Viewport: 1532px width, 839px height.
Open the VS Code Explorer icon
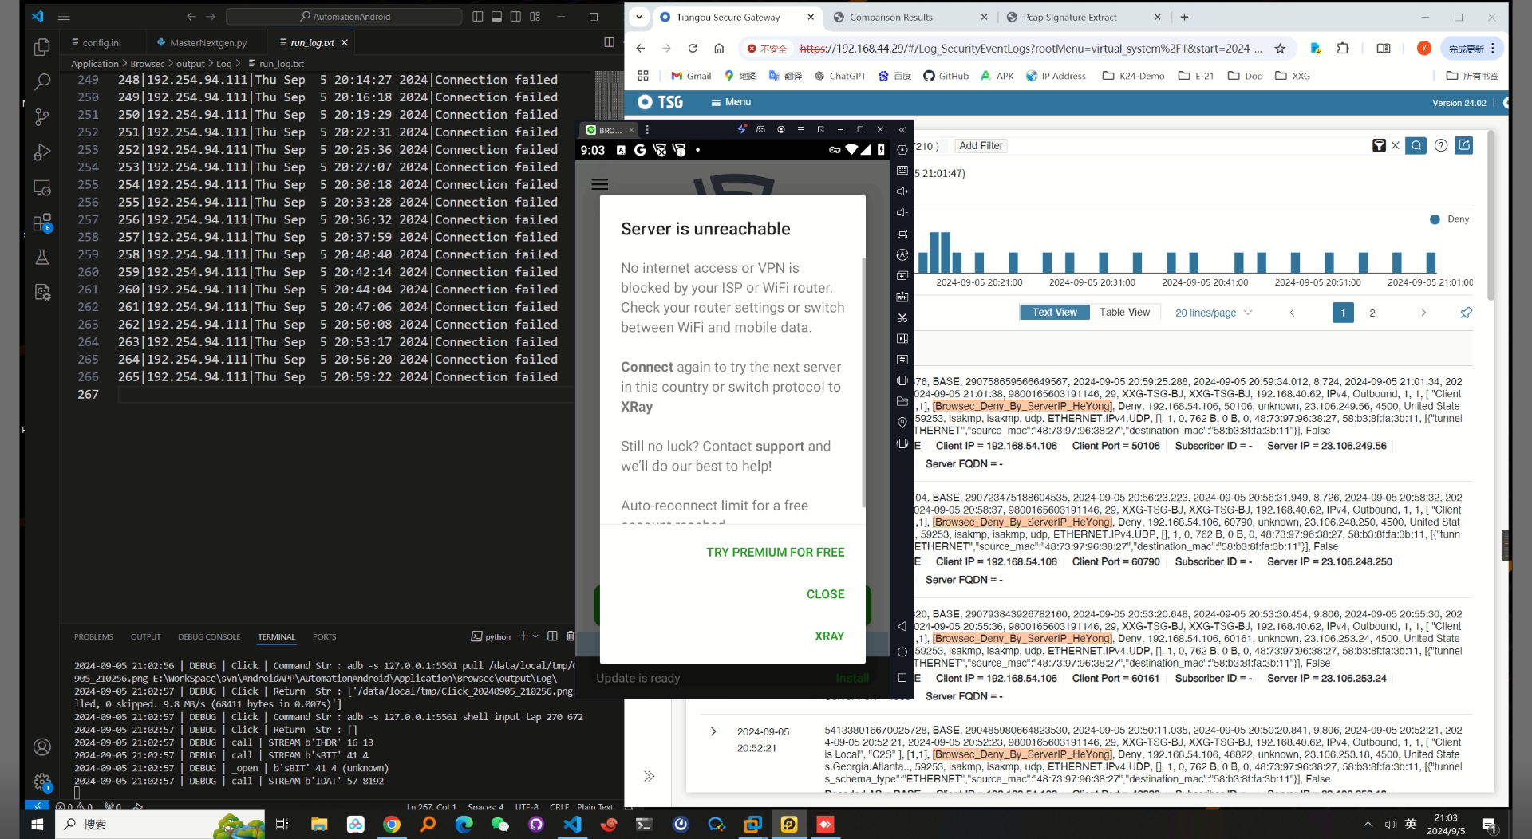point(42,47)
